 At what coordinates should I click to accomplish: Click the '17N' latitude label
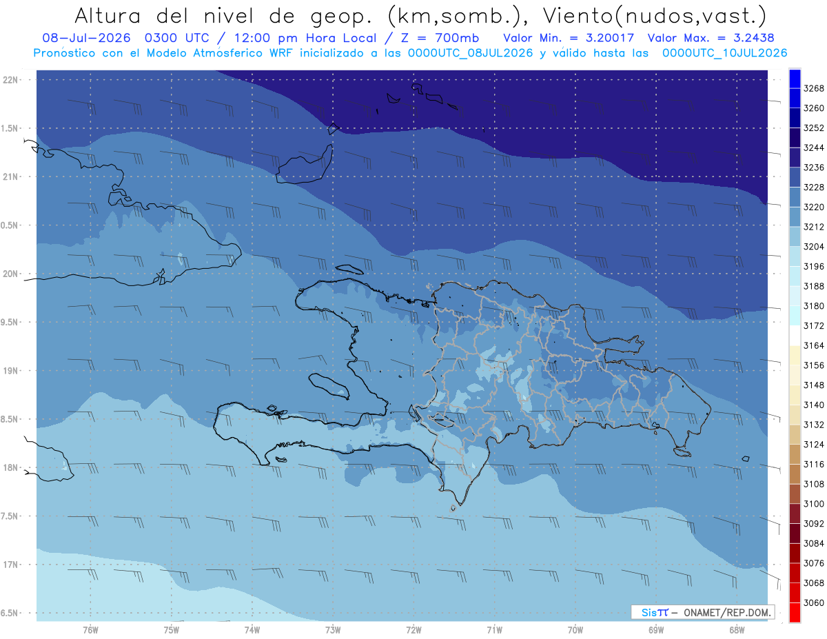(x=12, y=565)
